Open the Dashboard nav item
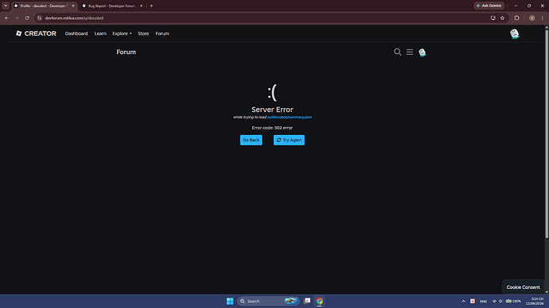 (76, 33)
